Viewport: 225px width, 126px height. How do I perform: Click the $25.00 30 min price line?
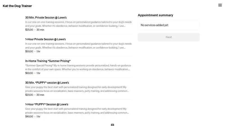click(35, 30)
